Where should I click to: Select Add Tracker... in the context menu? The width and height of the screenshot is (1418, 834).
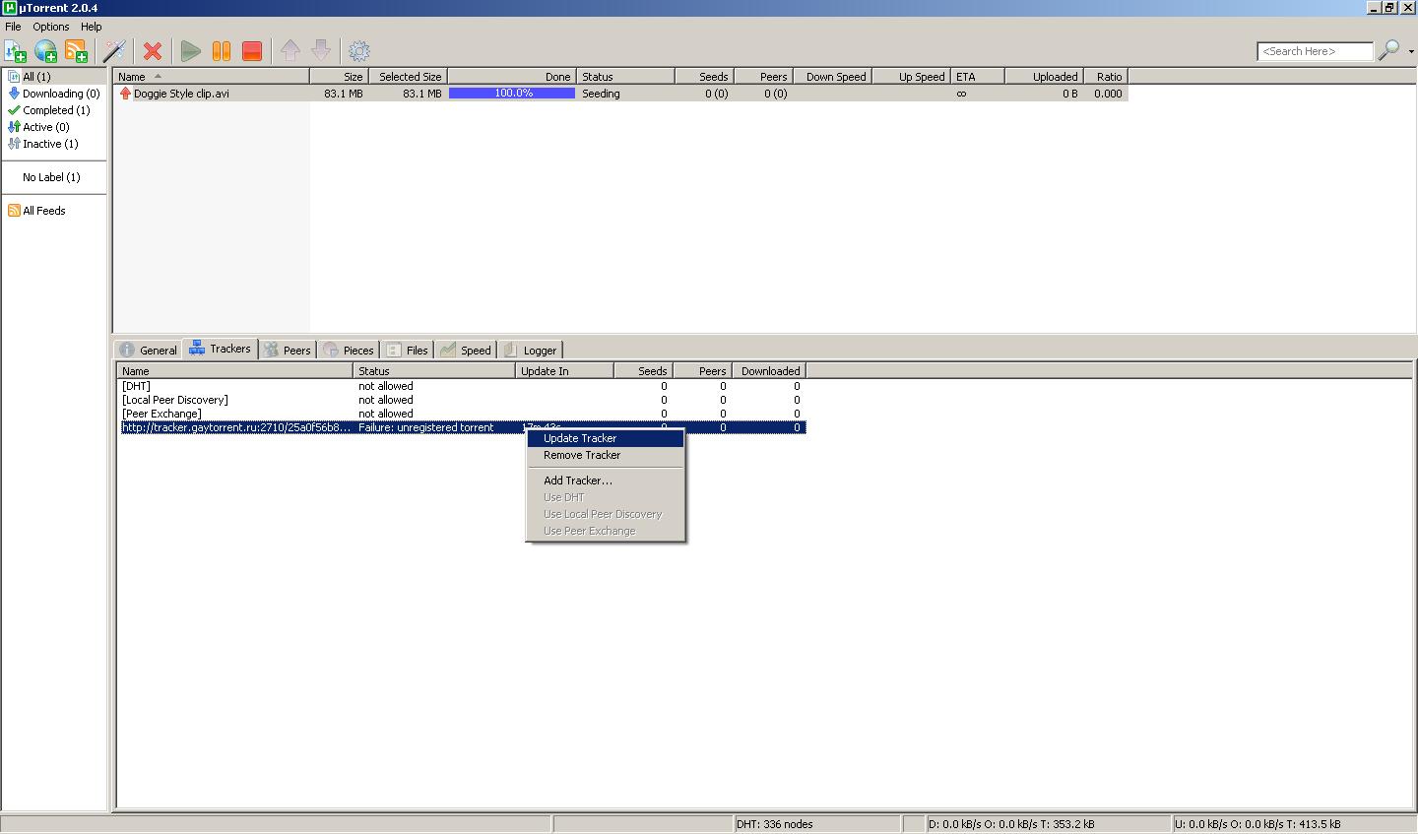click(x=577, y=481)
